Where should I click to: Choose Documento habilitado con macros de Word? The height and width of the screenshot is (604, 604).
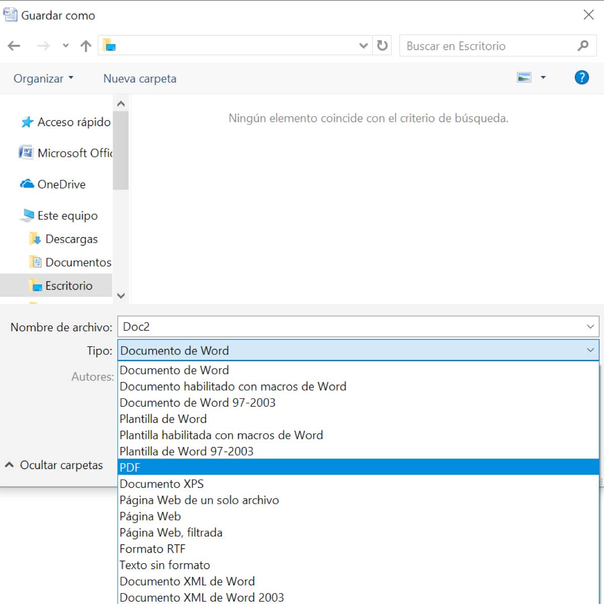click(358, 386)
